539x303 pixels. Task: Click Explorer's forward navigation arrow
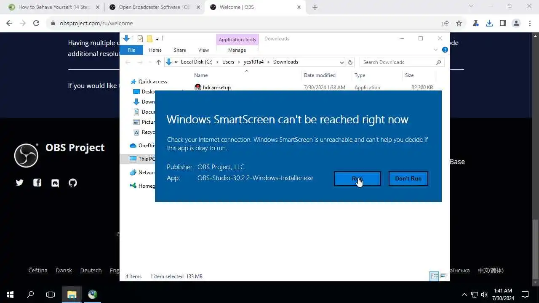tap(140, 62)
